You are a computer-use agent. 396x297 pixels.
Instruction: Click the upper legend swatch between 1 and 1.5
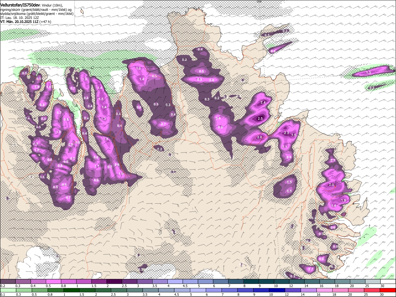tap(84, 281)
